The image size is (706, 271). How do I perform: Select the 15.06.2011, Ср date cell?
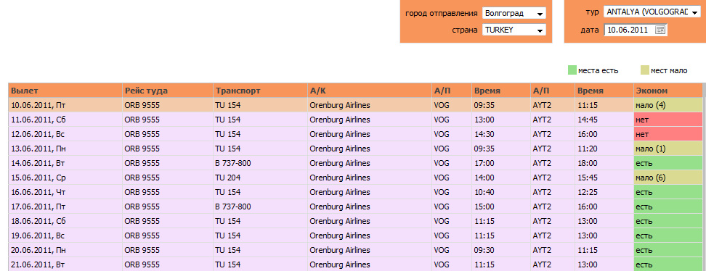tap(65, 178)
